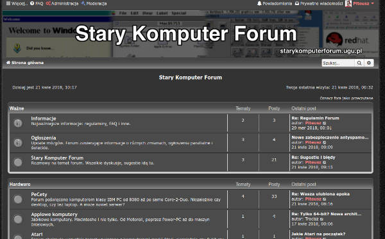Open Re: Sugestie i błędy post
Screen dimensions: 385x239
click(x=313, y=158)
